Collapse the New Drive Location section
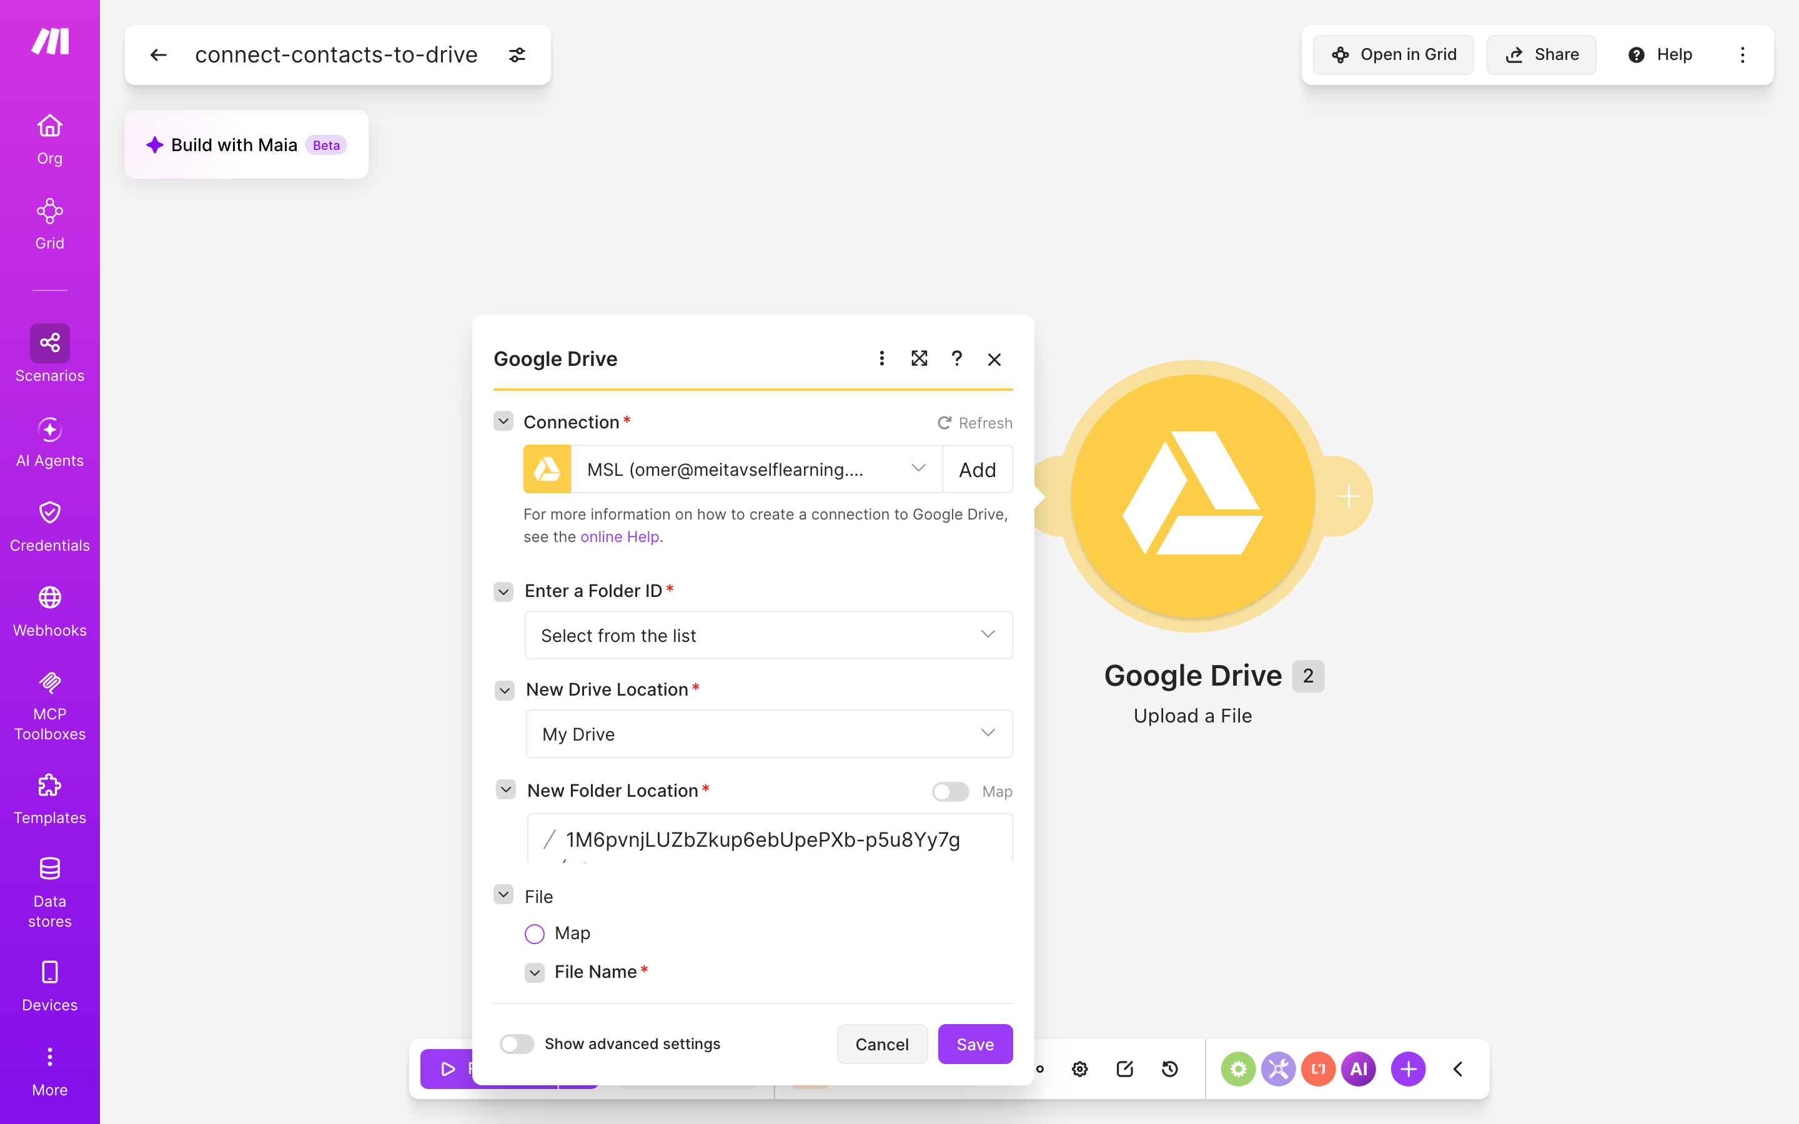The height and width of the screenshot is (1124, 1799). (505, 691)
